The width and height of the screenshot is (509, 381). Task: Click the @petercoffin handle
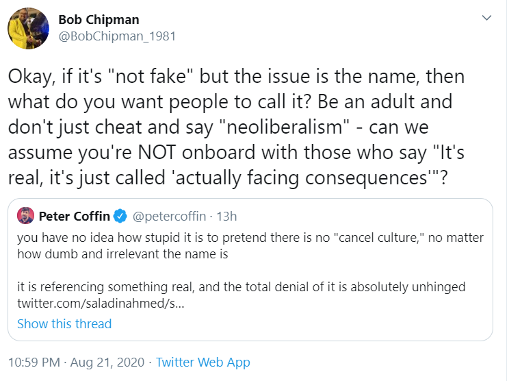[169, 216]
